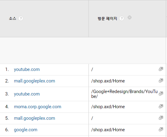Select the '/' landing page in row 1

pyautogui.click(x=92, y=70)
